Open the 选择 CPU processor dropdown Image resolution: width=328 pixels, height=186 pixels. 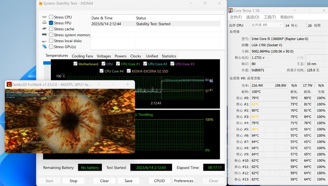[x=266, y=25]
